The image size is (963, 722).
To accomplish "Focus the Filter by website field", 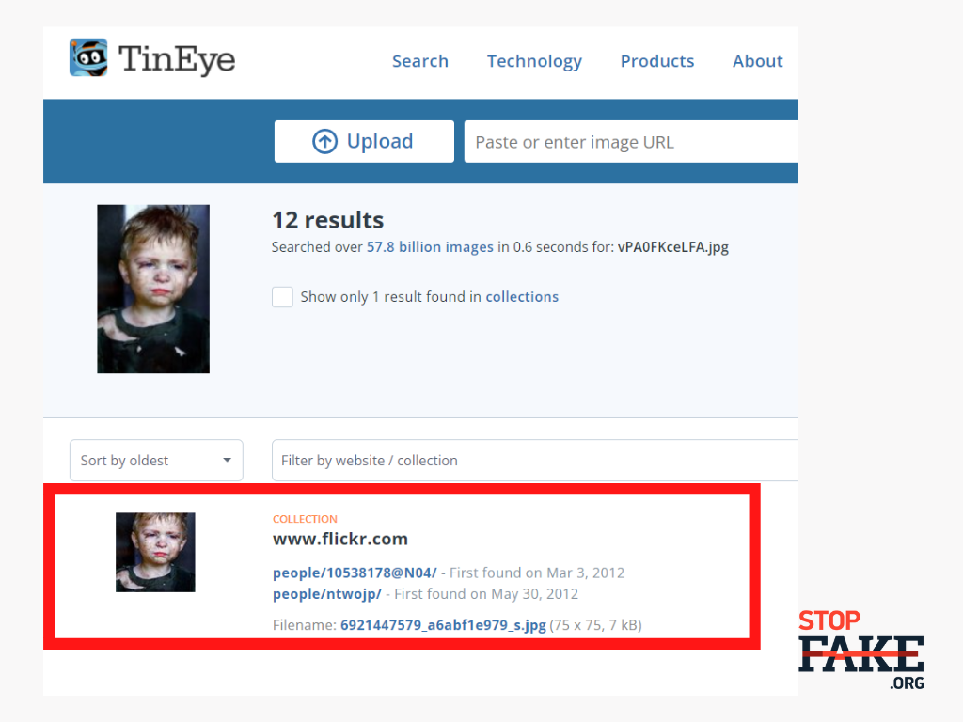I will click(535, 461).
